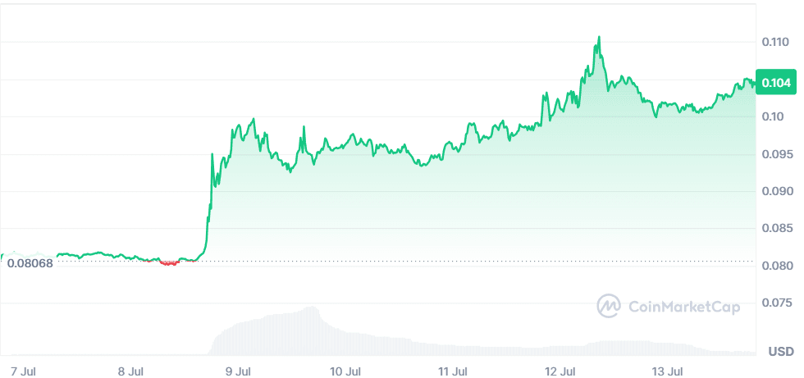Select the 8 Jul date label
804x378 pixels.
(130, 371)
